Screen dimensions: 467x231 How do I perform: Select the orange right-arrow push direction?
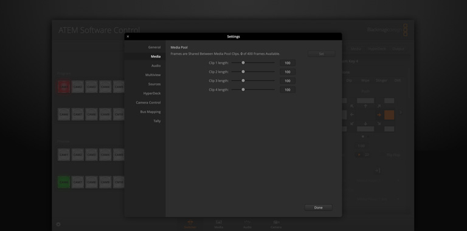379,115
